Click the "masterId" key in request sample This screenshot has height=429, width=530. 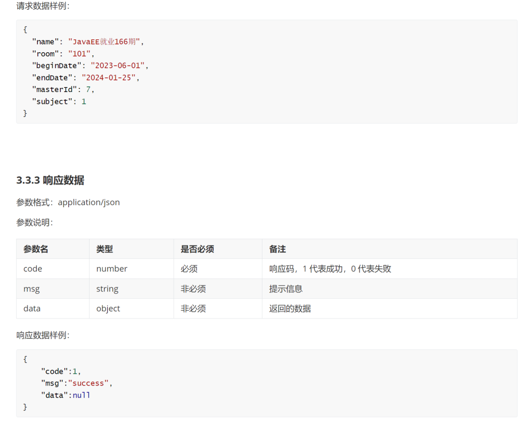[x=54, y=89]
